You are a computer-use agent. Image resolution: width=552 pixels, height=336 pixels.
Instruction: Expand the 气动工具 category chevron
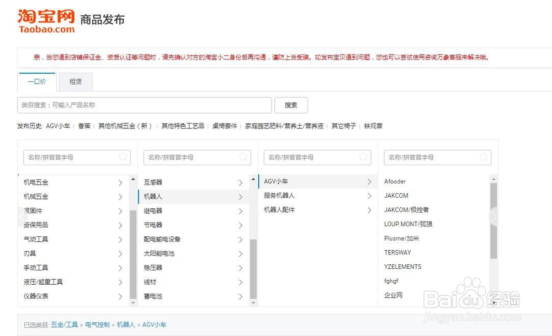pos(121,239)
